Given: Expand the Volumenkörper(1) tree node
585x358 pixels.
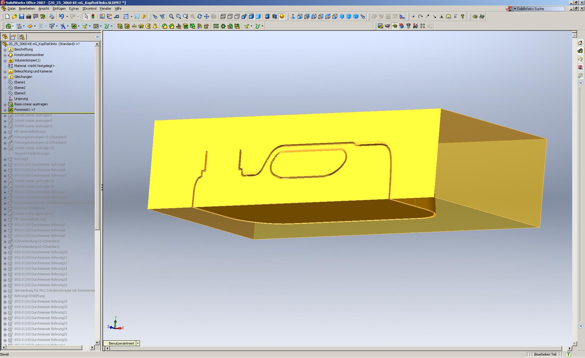Looking at the screenshot, I should point(5,61).
